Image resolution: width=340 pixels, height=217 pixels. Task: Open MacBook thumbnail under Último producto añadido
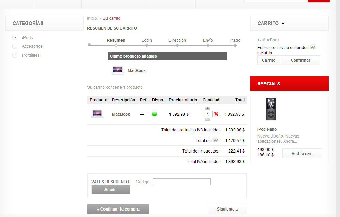[x=117, y=70]
